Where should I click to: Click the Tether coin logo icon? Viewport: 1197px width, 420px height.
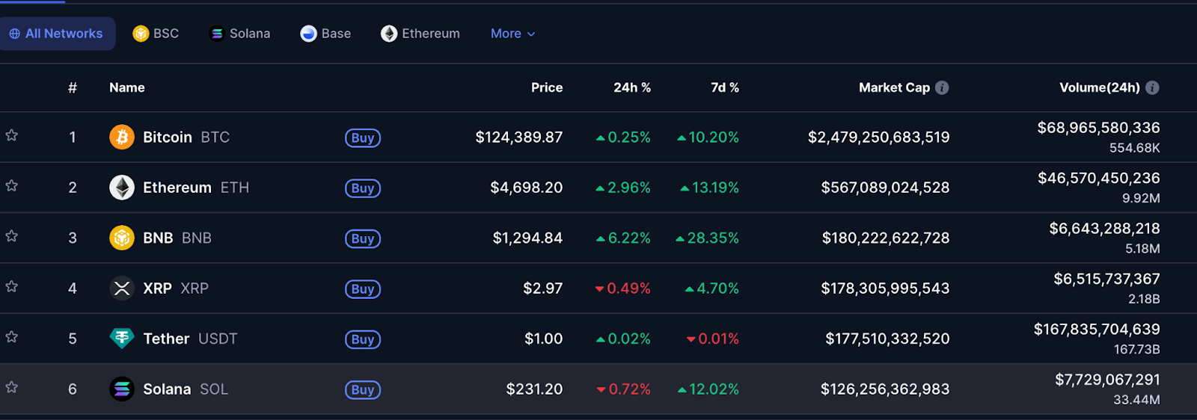[x=122, y=339]
